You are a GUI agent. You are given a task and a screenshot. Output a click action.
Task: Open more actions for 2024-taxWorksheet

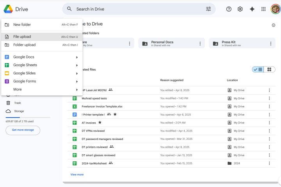point(269,163)
